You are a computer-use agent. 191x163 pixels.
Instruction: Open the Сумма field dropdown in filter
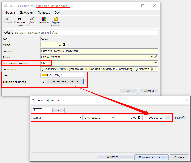click(80, 118)
